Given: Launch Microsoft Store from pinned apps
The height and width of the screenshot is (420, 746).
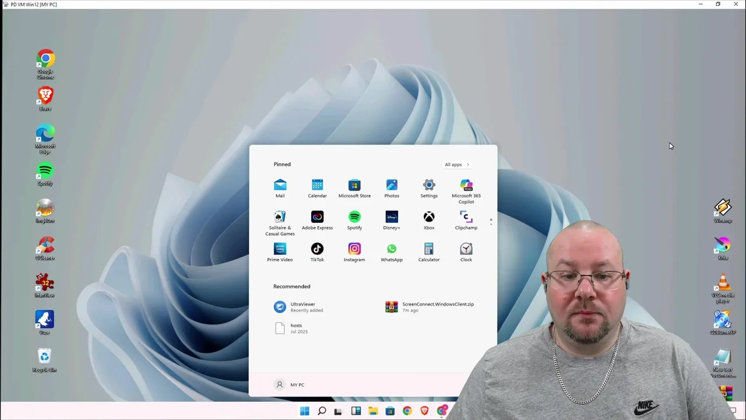Looking at the screenshot, I should [354, 188].
